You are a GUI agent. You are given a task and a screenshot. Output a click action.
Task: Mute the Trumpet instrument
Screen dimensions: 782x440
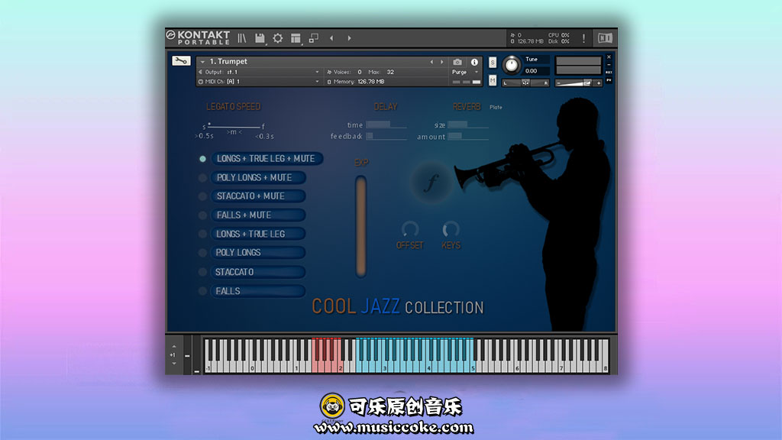(x=493, y=80)
